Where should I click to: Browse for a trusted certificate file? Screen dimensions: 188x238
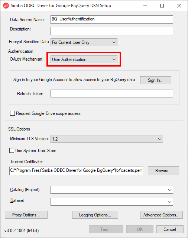pyautogui.click(x=163, y=171)
